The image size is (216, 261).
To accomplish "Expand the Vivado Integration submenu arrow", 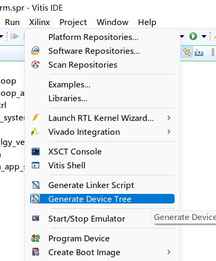I will pyautogui.click(x=169, y=132).
